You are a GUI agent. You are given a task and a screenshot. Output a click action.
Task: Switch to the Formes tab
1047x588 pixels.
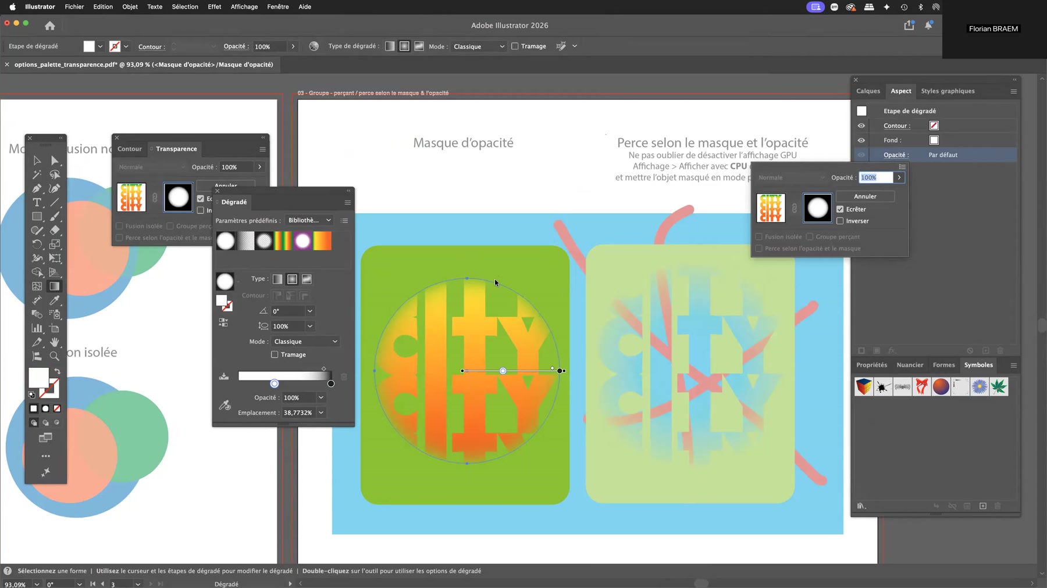tap(943, 365)
